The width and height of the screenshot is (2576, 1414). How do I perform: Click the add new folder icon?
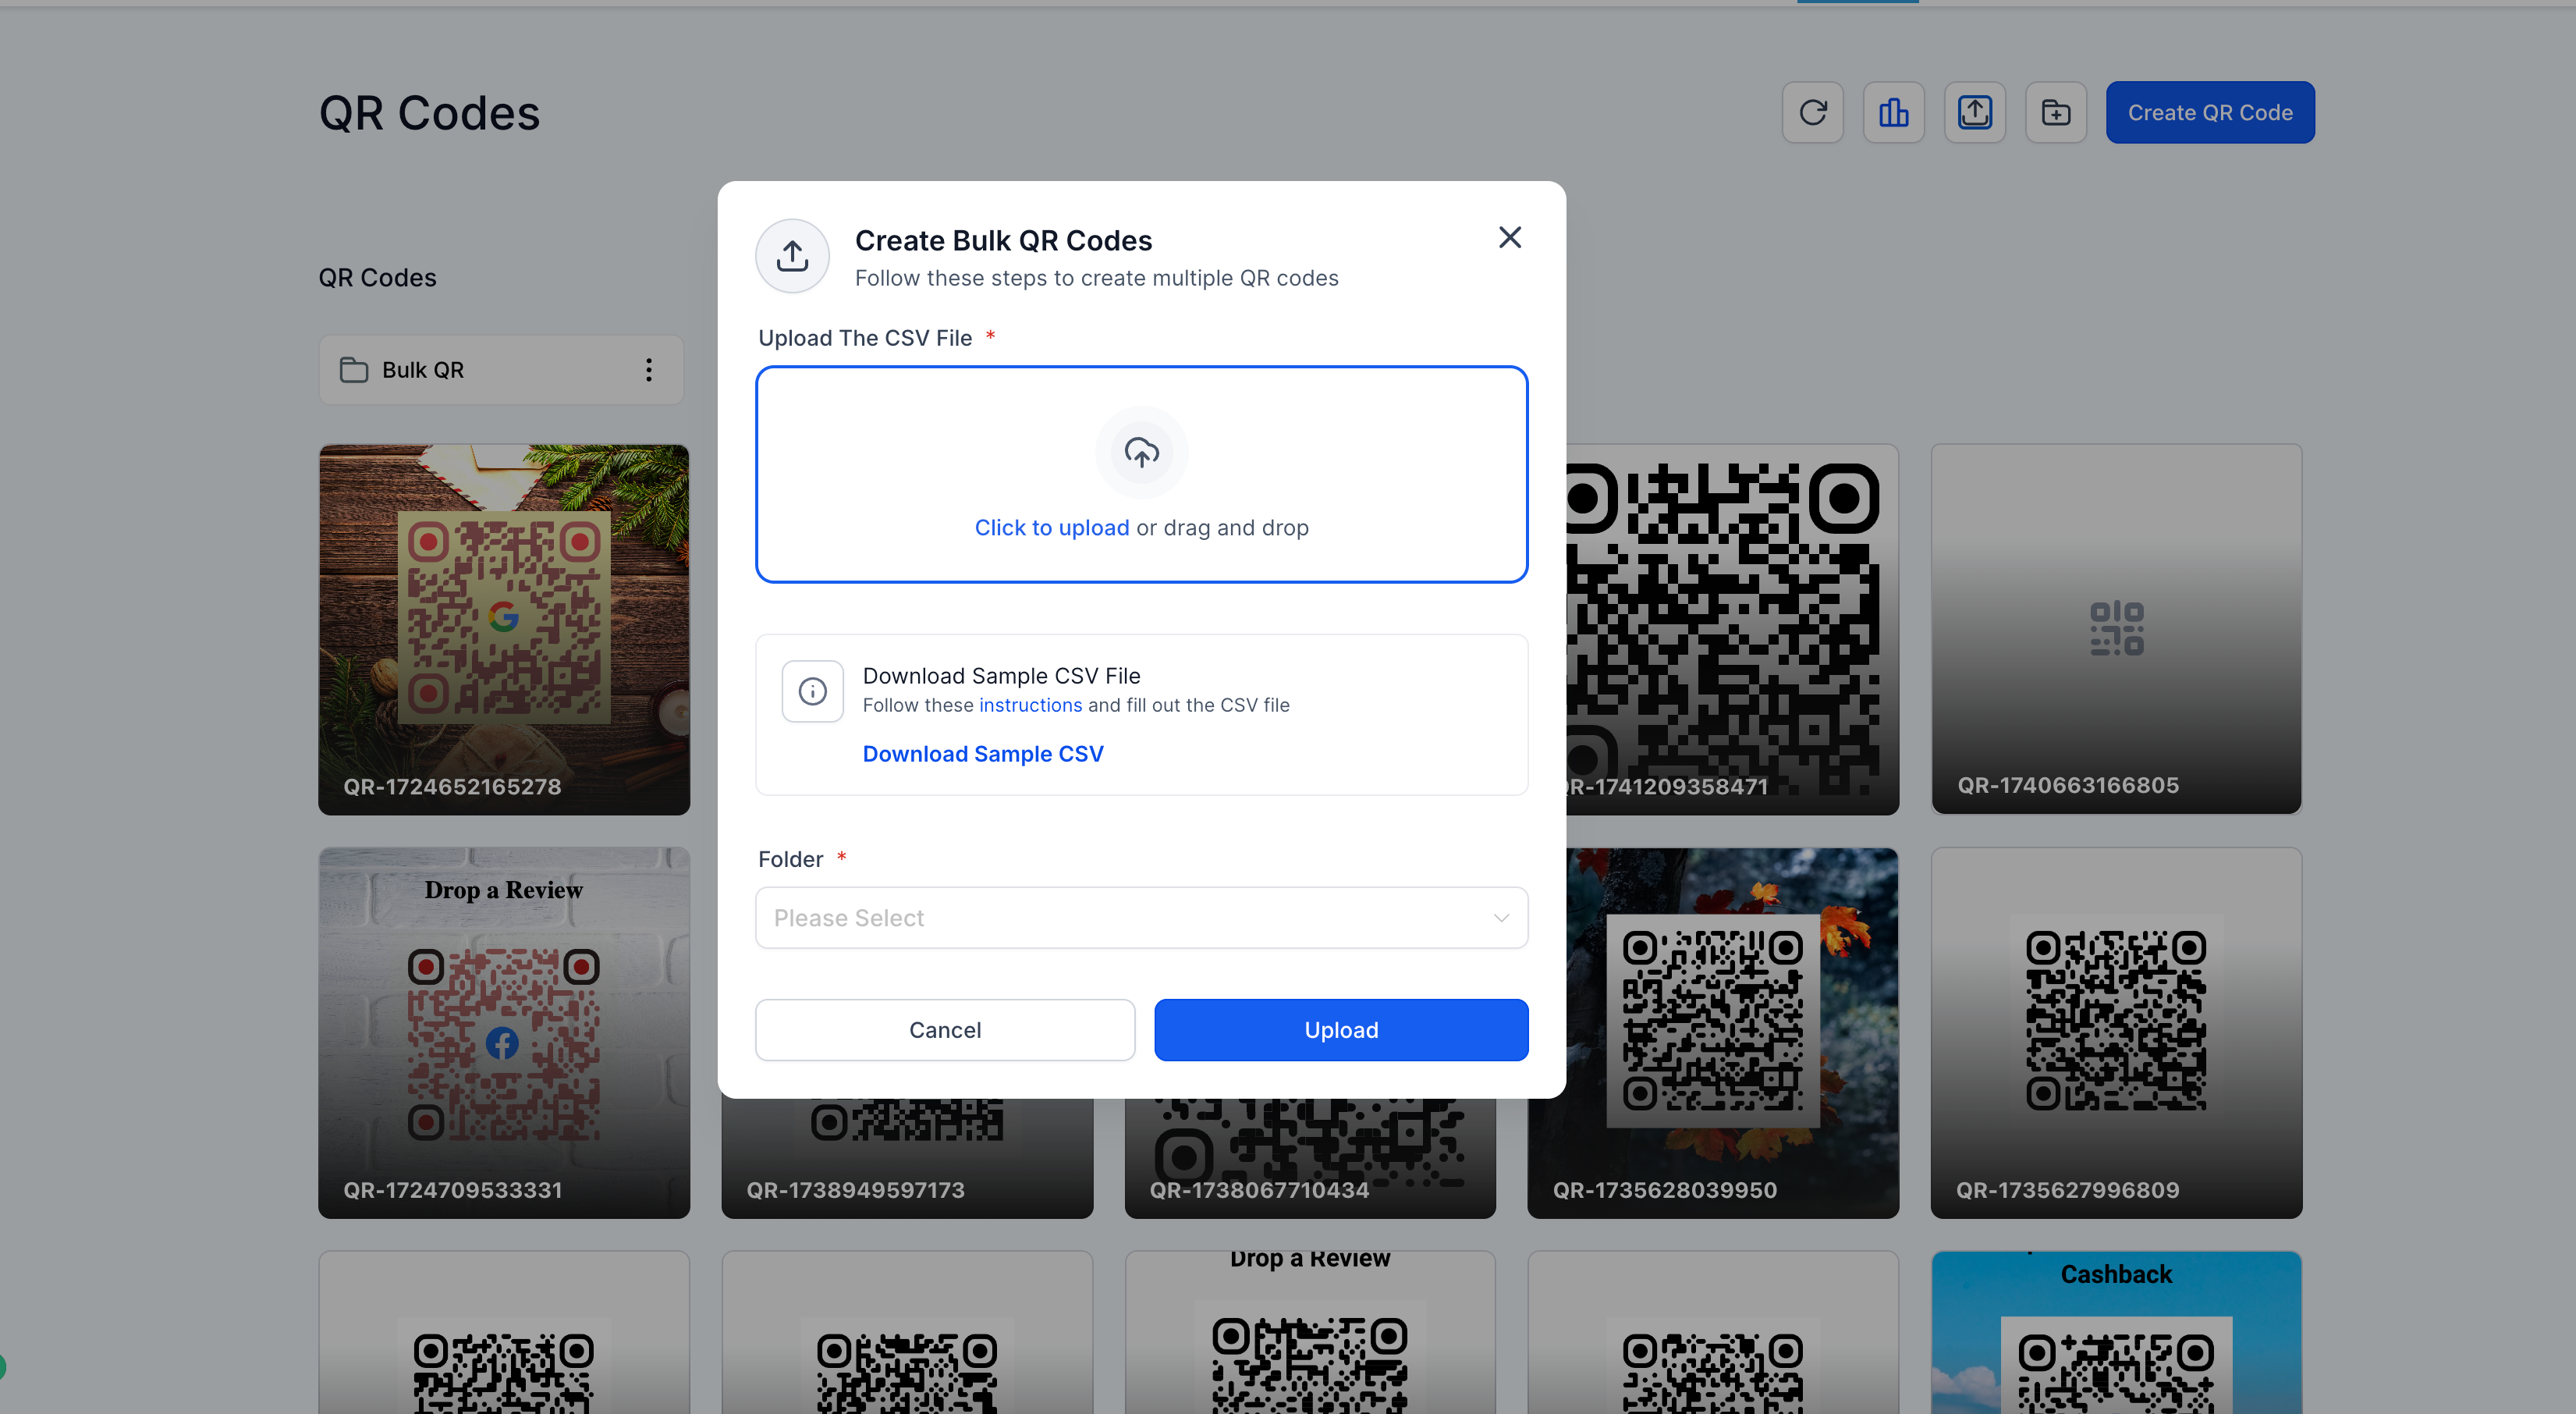click(x=2055, y=112)
